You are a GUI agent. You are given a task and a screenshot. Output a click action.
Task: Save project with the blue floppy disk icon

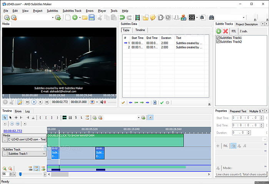pos(91,18)
